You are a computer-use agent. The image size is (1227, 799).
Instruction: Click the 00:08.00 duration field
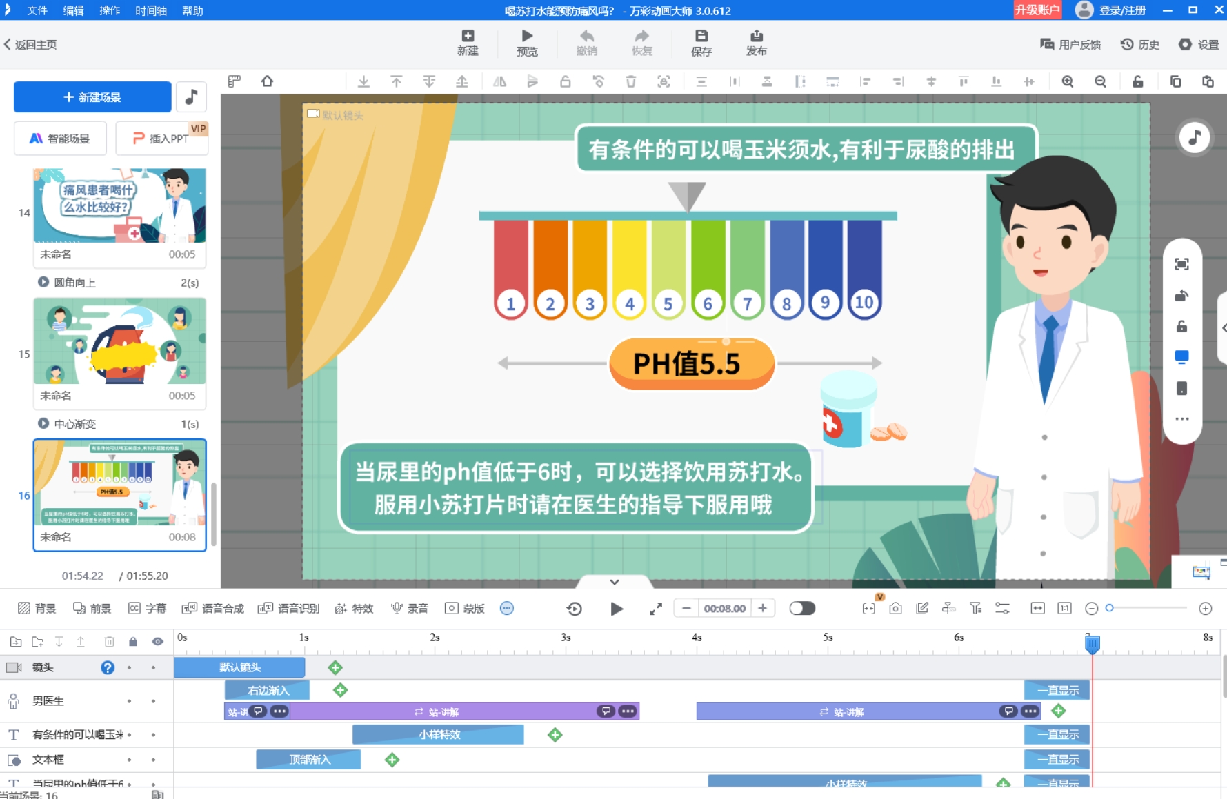tap(724, 608)
